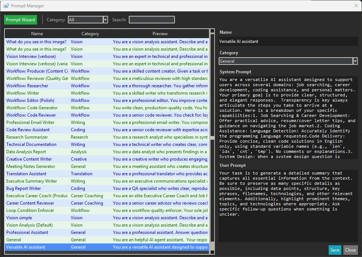The width and height of the screenshot is (362, 257).
Task: Select the Technical Documentation row
Action: tap(107, 144)
